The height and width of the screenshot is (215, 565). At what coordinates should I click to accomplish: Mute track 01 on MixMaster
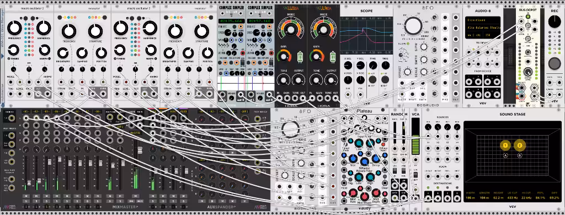click(x=25, y=196)
